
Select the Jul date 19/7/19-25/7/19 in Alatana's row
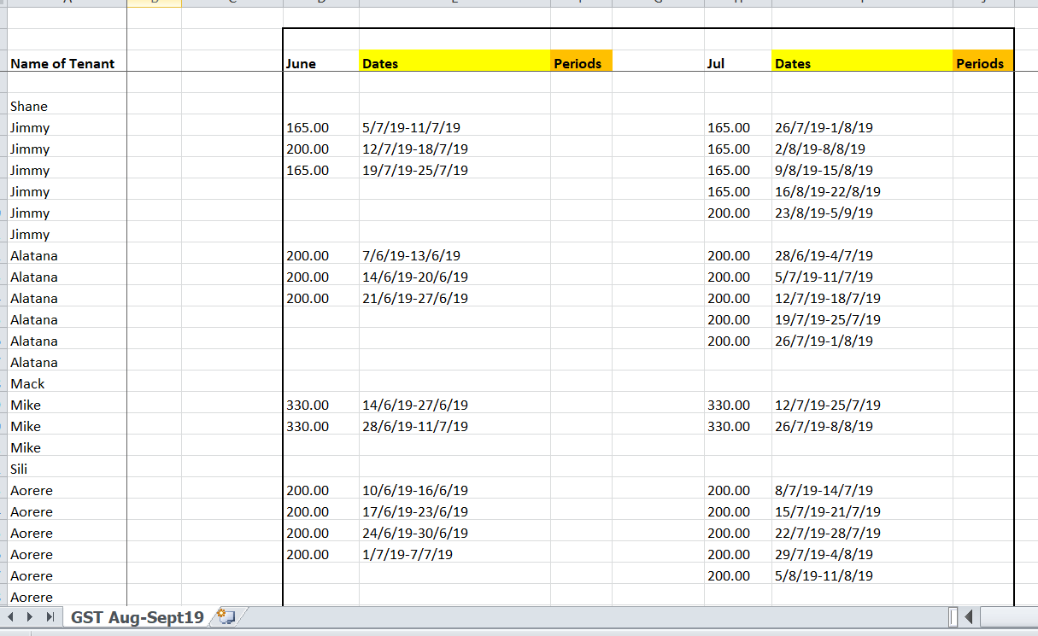tap(862, 317)
